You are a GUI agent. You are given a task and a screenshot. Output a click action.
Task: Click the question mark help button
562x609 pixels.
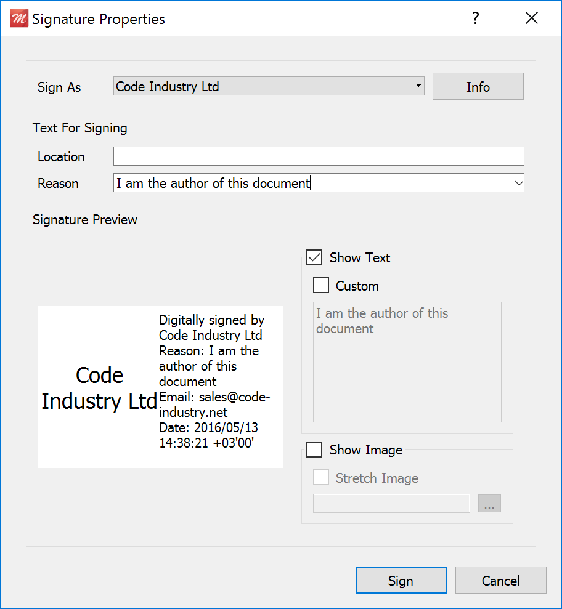(475, 18)
